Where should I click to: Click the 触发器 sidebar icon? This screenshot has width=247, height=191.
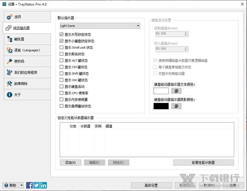(x=9, y=39)
